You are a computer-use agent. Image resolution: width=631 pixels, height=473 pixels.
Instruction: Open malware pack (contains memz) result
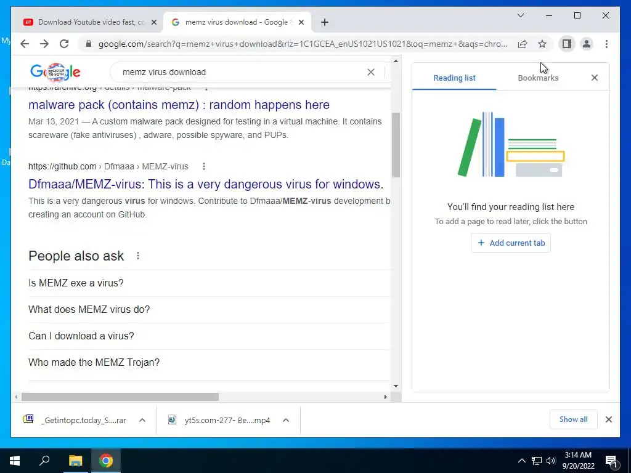179,105
